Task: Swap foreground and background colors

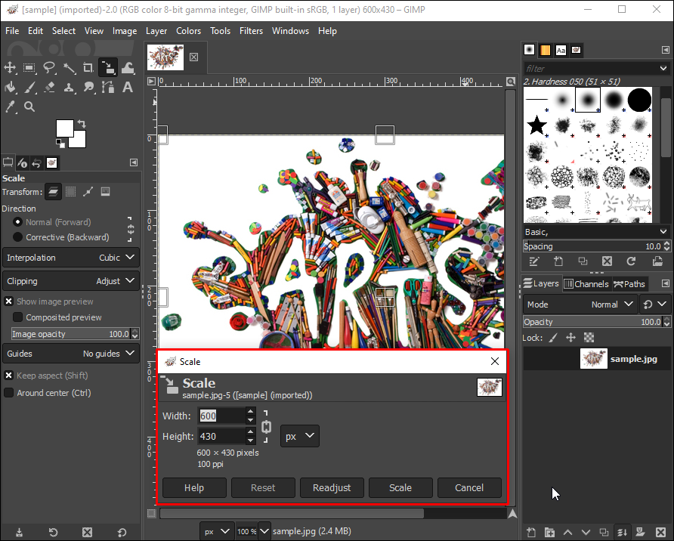Action: pyautogui.click(x=81, y=123)
